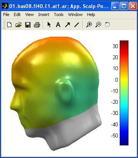Select the Edit Plot arrow pointer tool
This screenshot has height=158, width=138.
point(49,24)
